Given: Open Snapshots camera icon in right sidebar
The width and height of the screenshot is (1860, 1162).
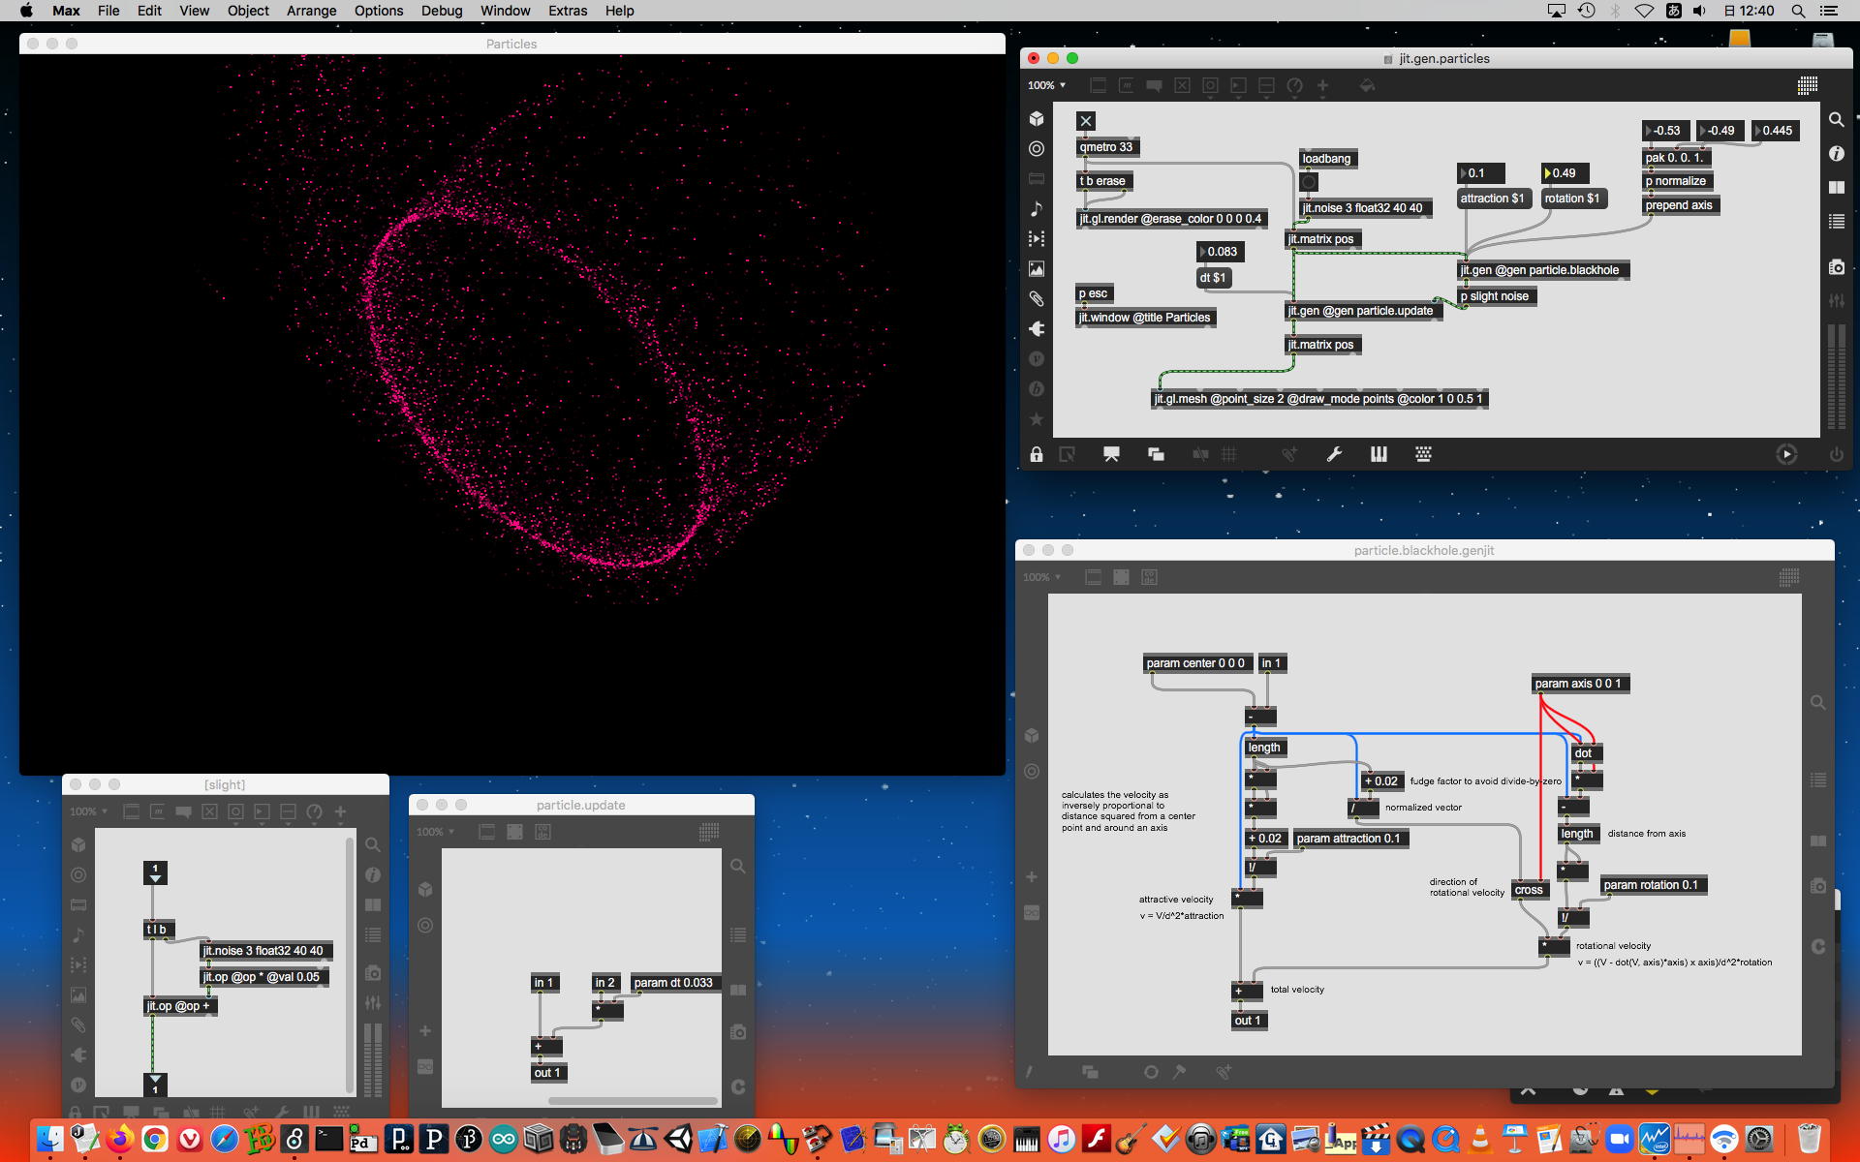Looking at the screenshot, I should [x=1836, y=267].
